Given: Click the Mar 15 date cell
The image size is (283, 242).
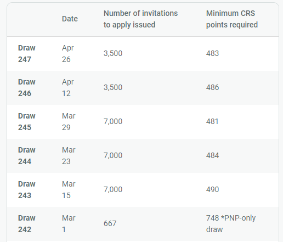Looking at the screenshot, I should click(x=69, y=190).
